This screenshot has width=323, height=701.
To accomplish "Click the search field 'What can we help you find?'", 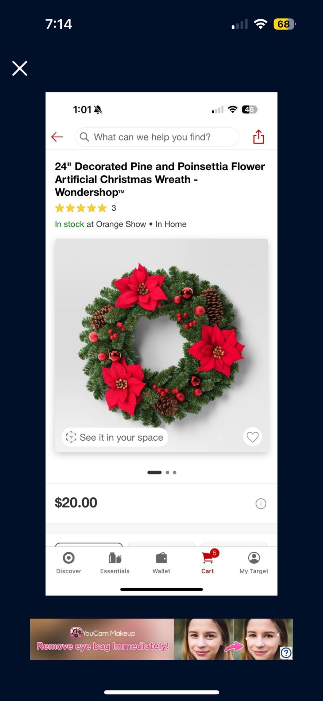I will [157, 137].
